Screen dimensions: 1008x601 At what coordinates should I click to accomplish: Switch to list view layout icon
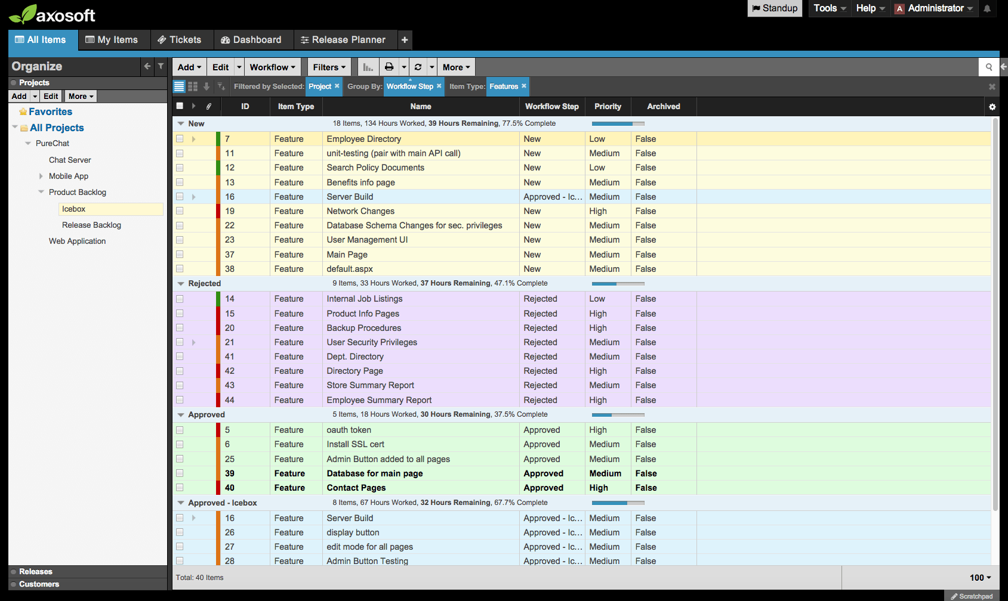[x=179, y=86]
